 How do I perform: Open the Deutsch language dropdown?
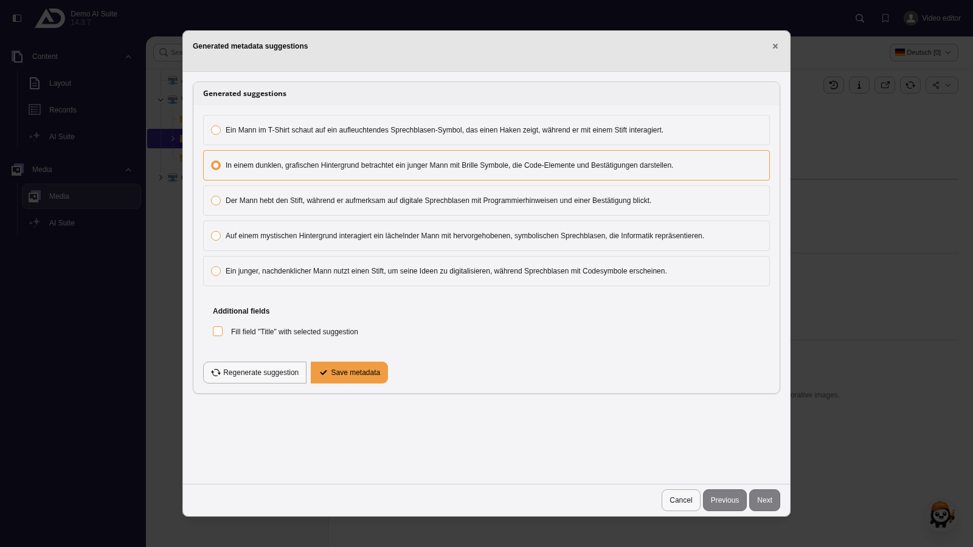tap(924, 52)
